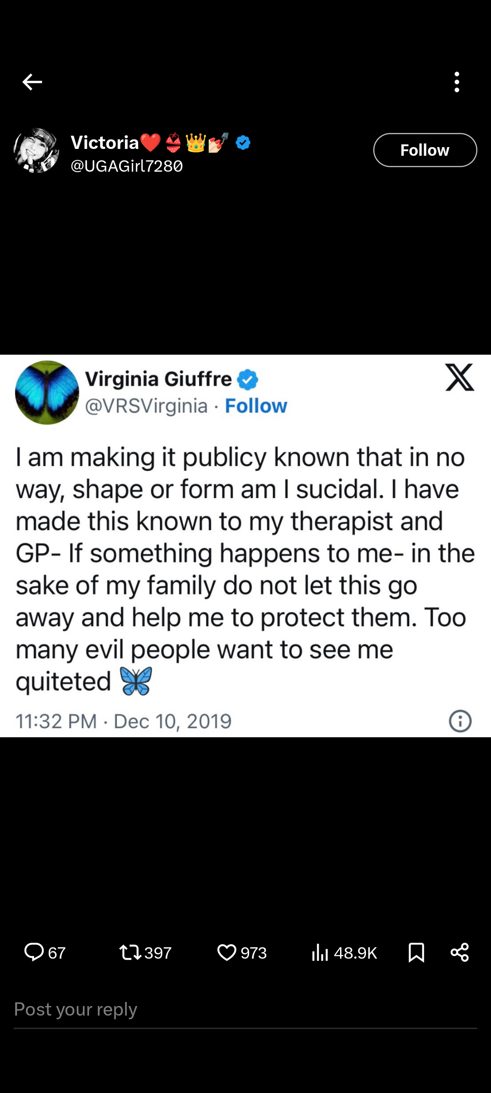Tap the butterfly avatar in the tweet image
The image size is (491, 1093).
[x=47, y=393]
